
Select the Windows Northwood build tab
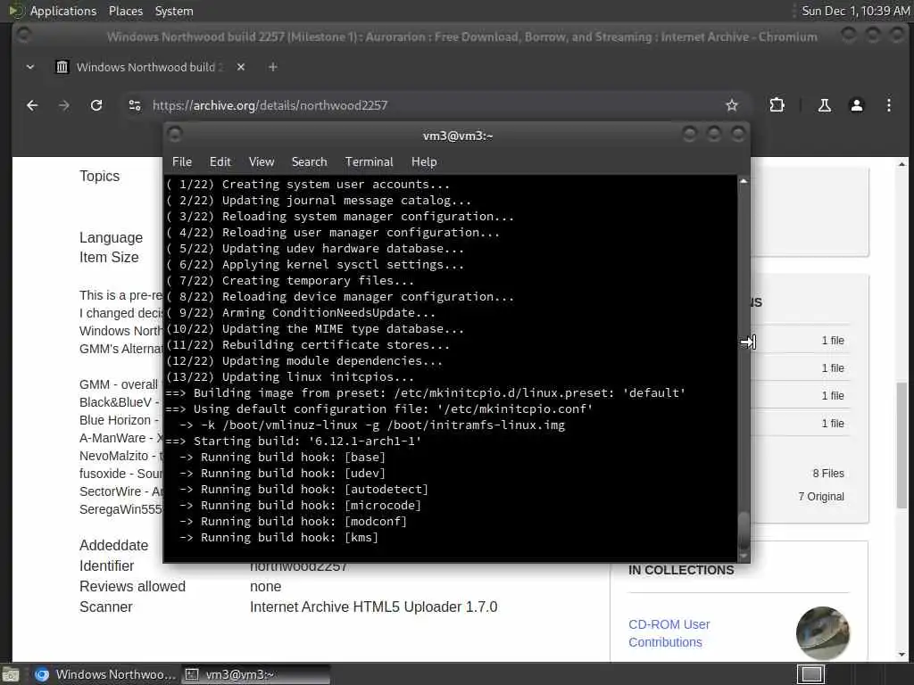click(149, 67)
